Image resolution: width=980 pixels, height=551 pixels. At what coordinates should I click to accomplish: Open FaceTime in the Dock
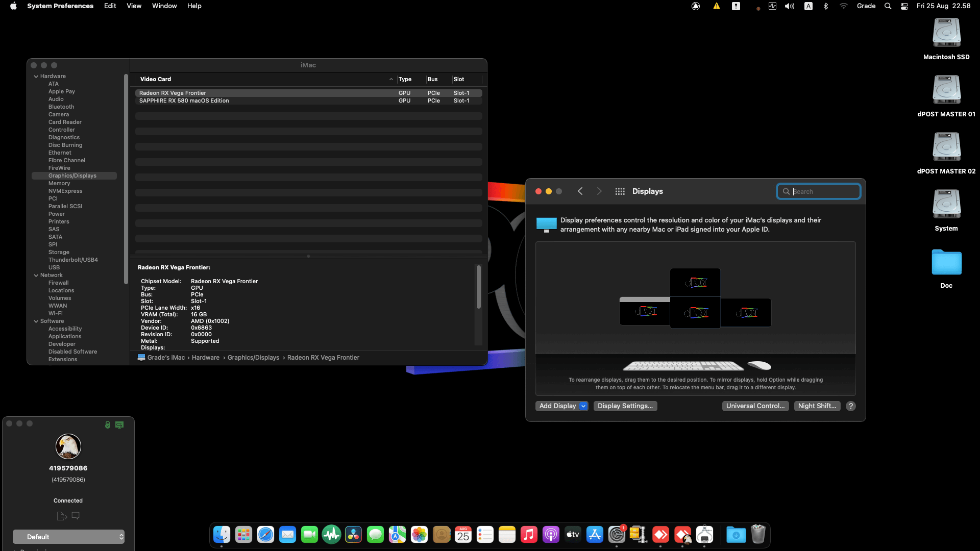[x=309, y=534]
